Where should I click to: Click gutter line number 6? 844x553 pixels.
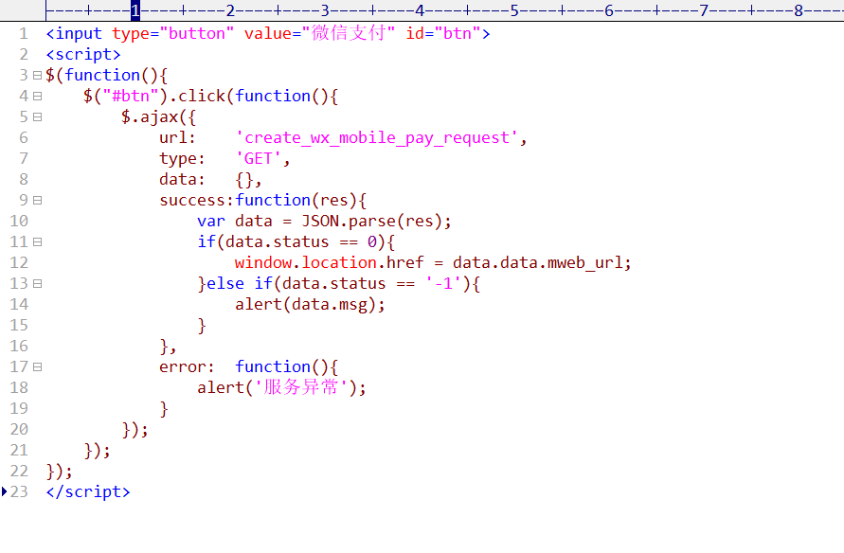[24, 138]
